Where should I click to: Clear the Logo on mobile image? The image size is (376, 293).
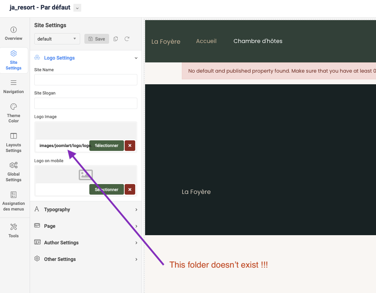pos(130,189)
